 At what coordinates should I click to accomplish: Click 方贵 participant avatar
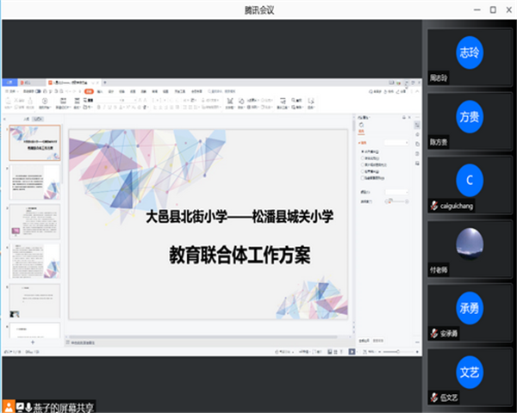(x=470, y=116)
